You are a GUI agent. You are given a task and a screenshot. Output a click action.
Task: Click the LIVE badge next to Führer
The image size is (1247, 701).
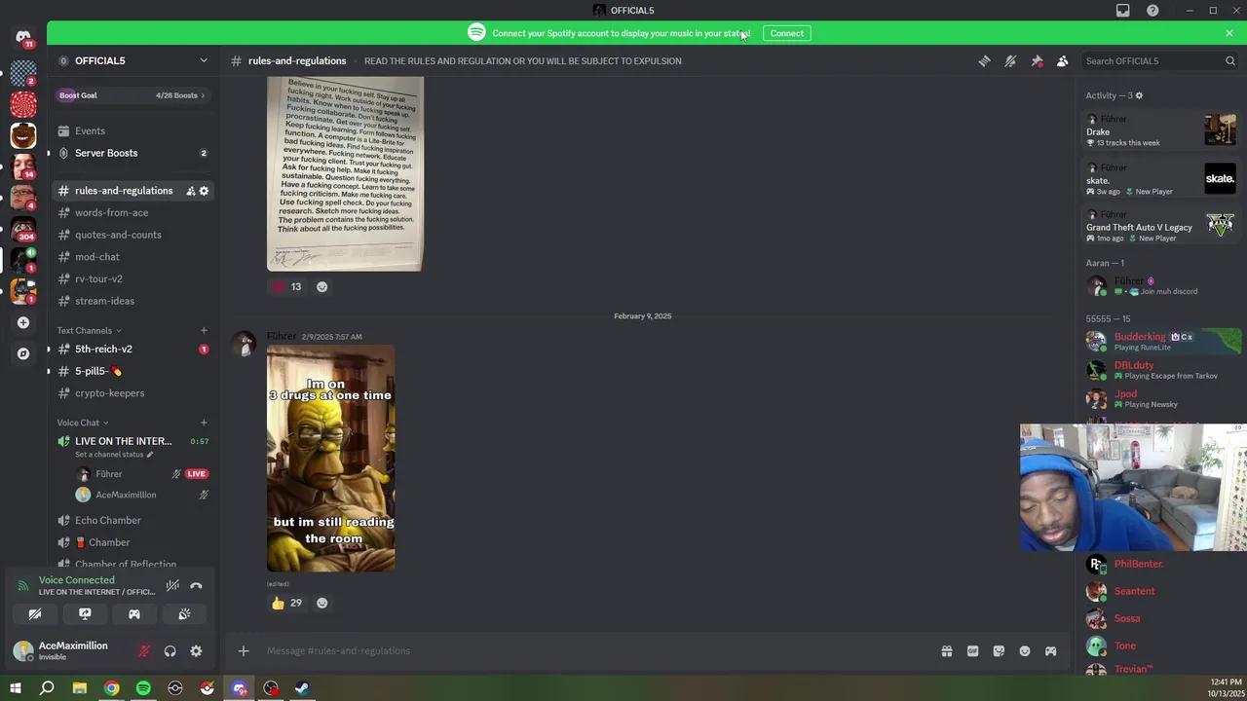click(x=197, y=474)
